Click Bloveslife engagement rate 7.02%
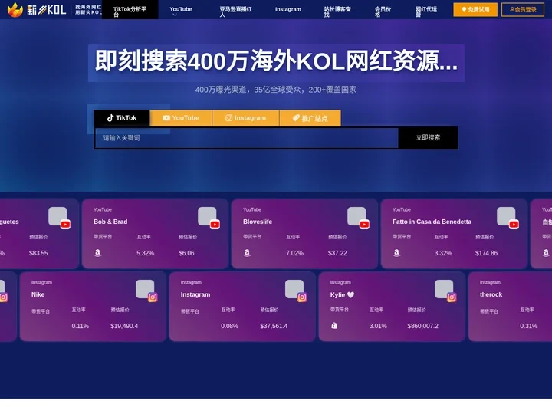 click(x=295, y=253)
